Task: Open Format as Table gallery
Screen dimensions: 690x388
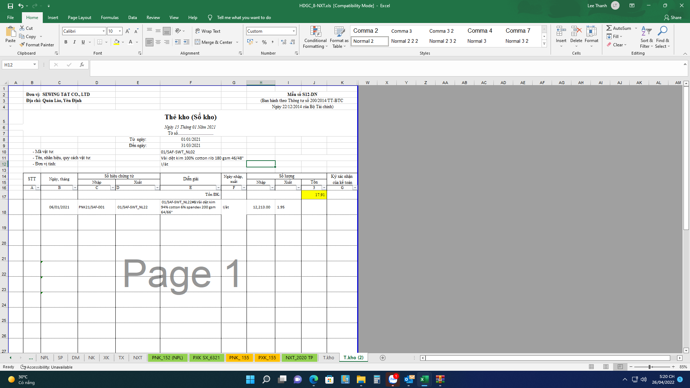Action: pos(339,37)
